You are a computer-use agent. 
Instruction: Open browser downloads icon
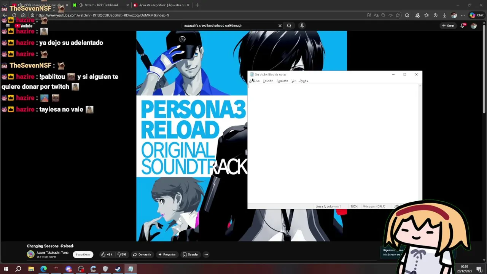444,15
